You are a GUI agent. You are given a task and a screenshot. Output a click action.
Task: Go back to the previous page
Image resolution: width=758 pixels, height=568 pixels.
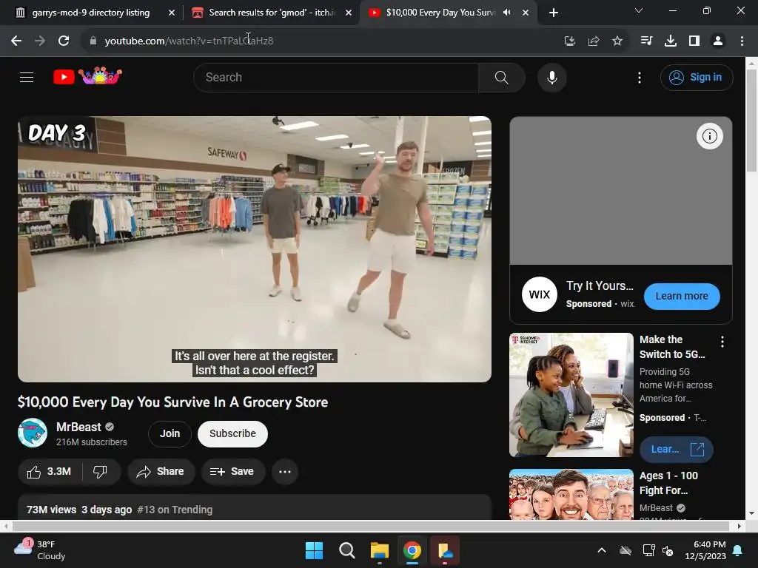(x=16, y=41)
